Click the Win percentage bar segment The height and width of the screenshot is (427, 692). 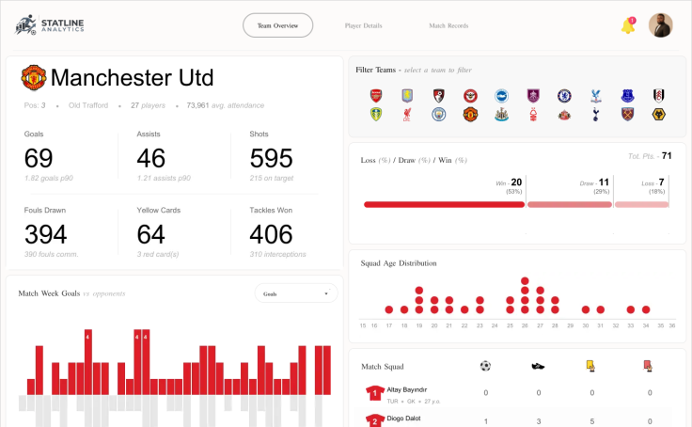point(444,204)
